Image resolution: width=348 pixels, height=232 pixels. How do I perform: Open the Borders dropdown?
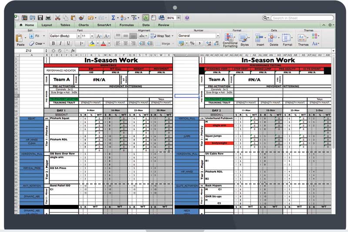tap(81, 43)
